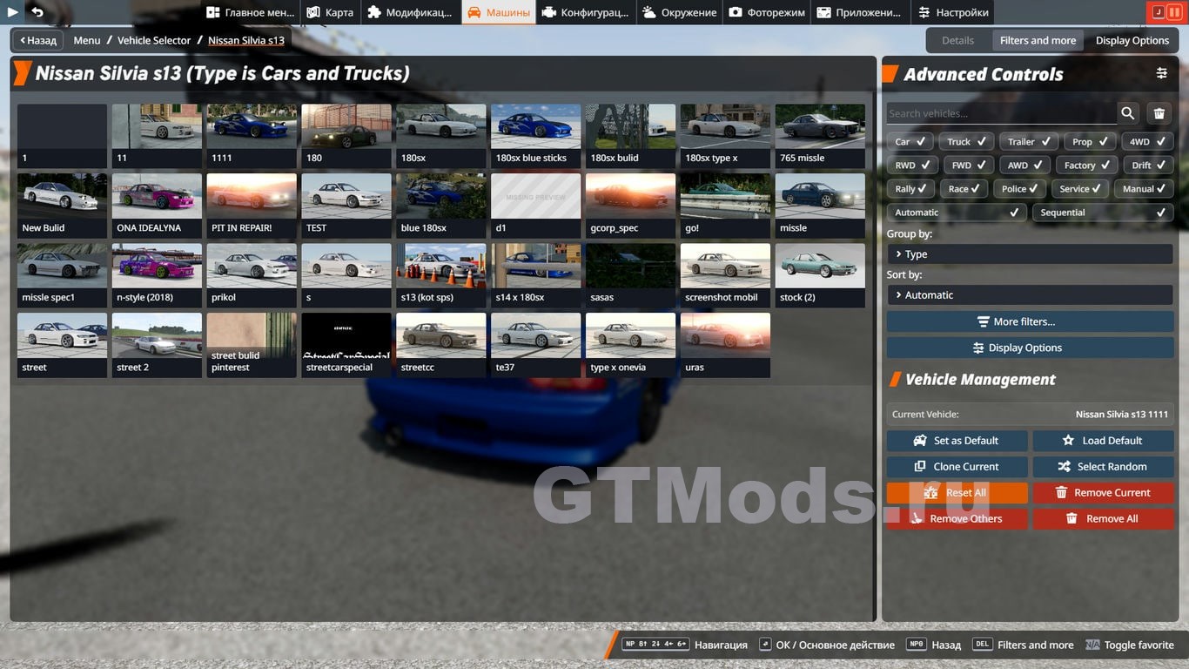Click the orange Reset All button

957,493
